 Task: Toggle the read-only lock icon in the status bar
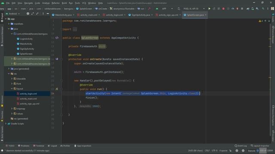230,151
